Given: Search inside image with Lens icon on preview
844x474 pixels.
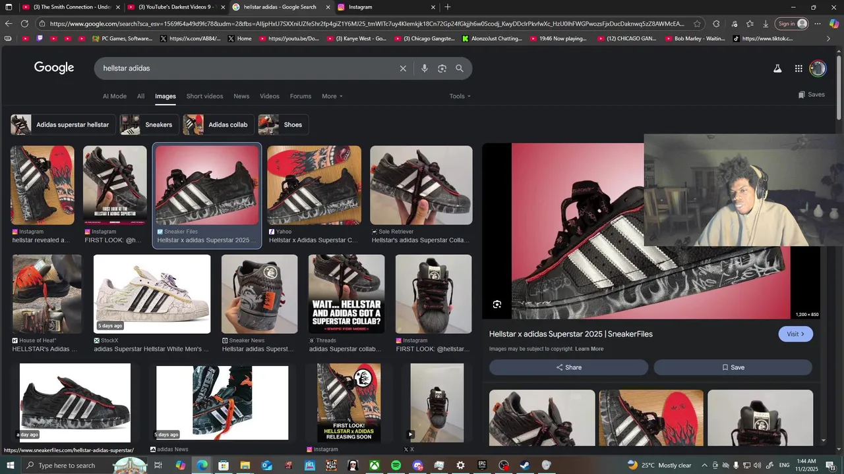Looking at the screenshot, I should click(497, 304).
